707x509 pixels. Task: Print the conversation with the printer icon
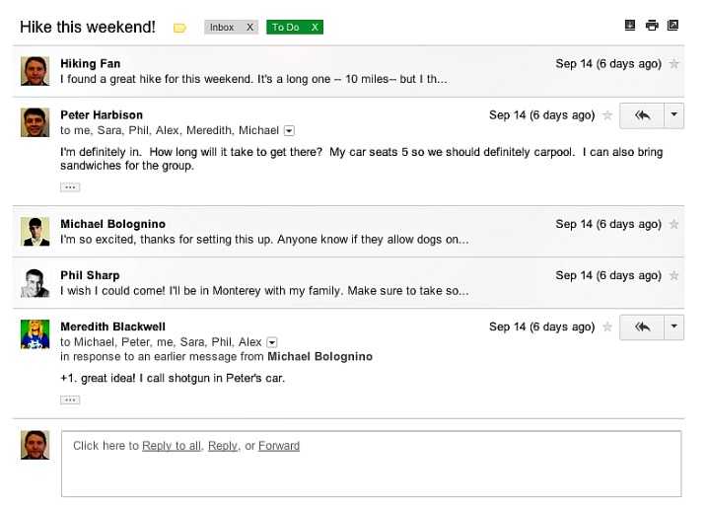(652, 26)
